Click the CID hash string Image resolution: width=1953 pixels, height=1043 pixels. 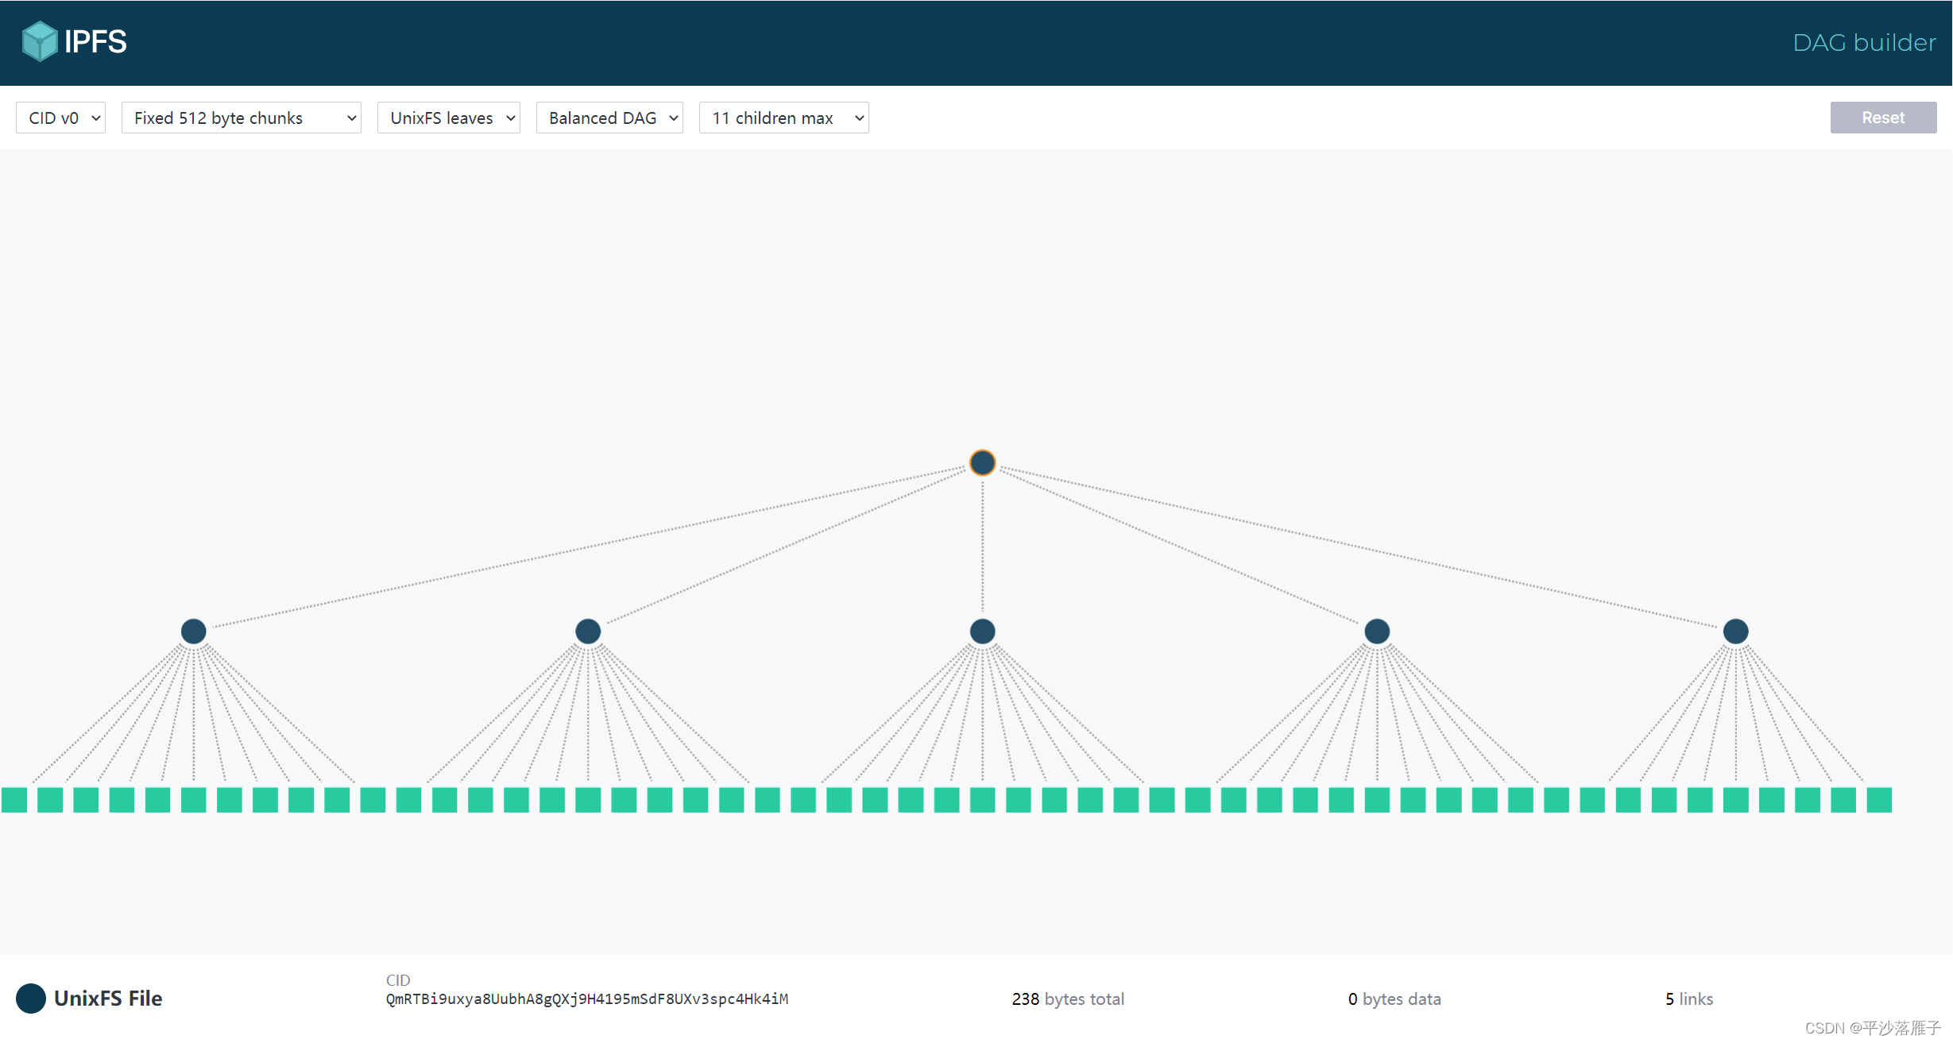click(587, 999)
